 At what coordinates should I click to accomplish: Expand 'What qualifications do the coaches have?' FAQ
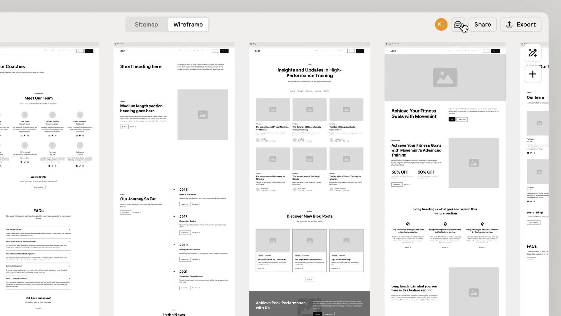[38, 241]
